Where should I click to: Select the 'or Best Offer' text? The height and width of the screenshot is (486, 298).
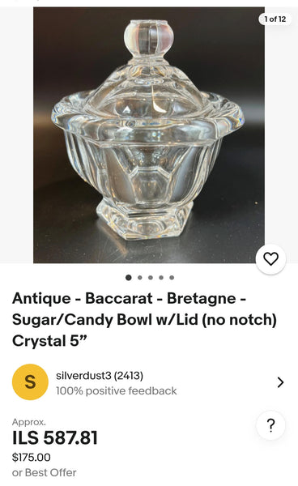pos(45,473)
